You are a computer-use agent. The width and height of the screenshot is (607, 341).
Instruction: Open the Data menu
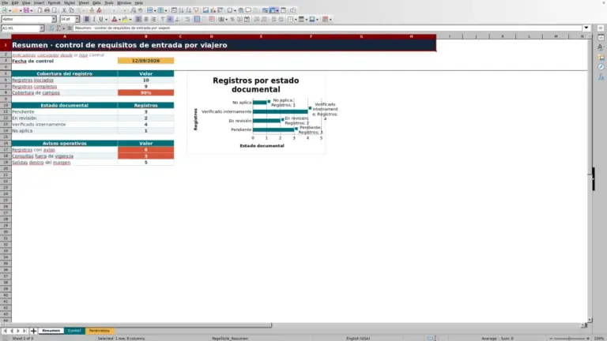tap(96, 2)
